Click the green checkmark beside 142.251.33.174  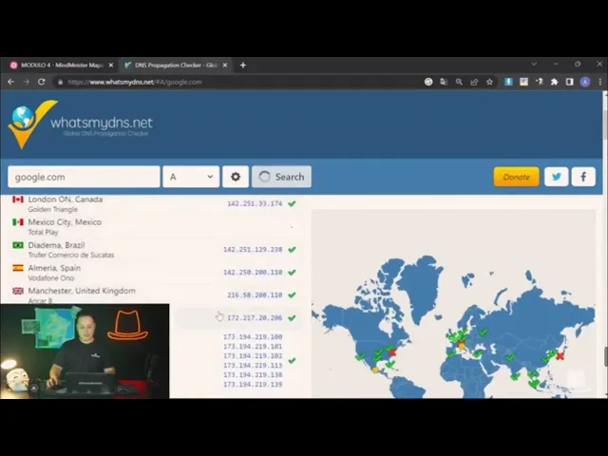292,203
